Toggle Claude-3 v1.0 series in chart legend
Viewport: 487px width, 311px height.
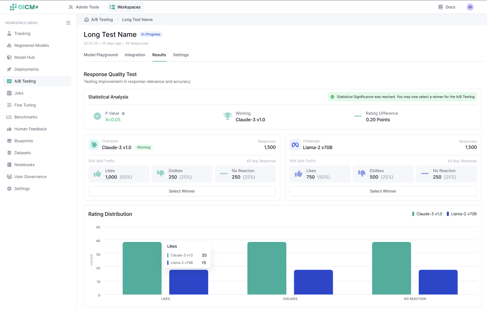point(427,214)
